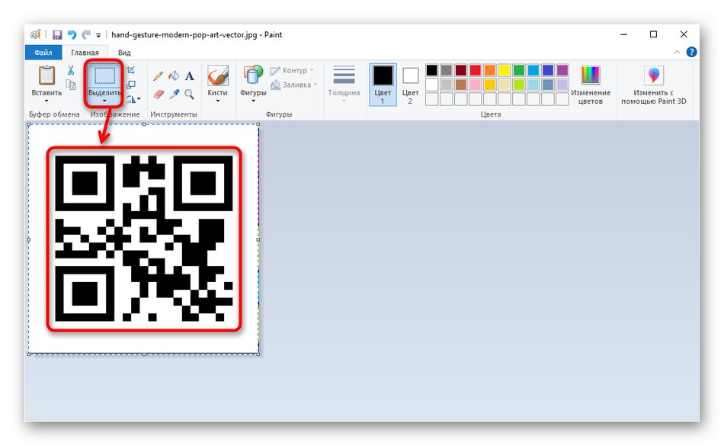Click the Crop icon in Изображение group

point(131,69)
